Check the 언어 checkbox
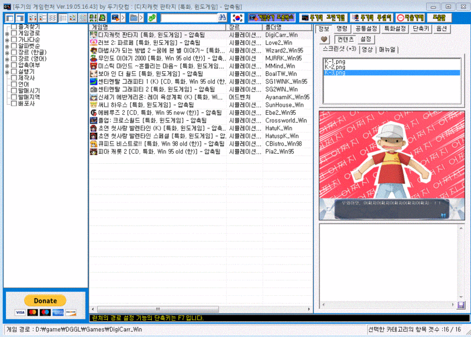This screenshot has width=471, height=337. pyautogui.click(x=14, y=84)
